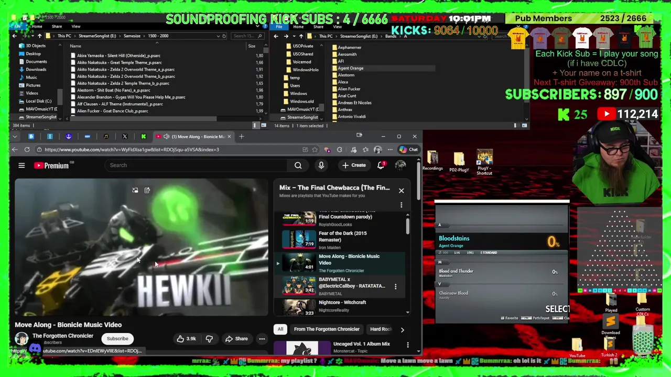Image resolution: width=671 pixels, height=377 pixels.
Task: Sort by Size column in left Explorer
Action: [x=252, y=46]
